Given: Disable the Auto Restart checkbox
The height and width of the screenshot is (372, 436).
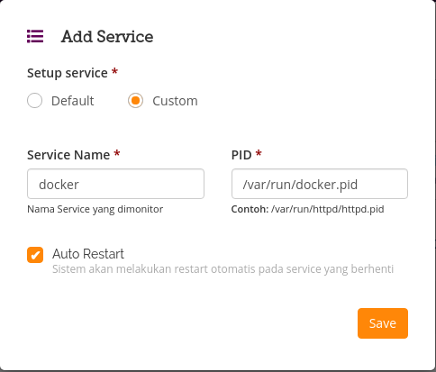Looking at the screenshot, I should 35,255.
